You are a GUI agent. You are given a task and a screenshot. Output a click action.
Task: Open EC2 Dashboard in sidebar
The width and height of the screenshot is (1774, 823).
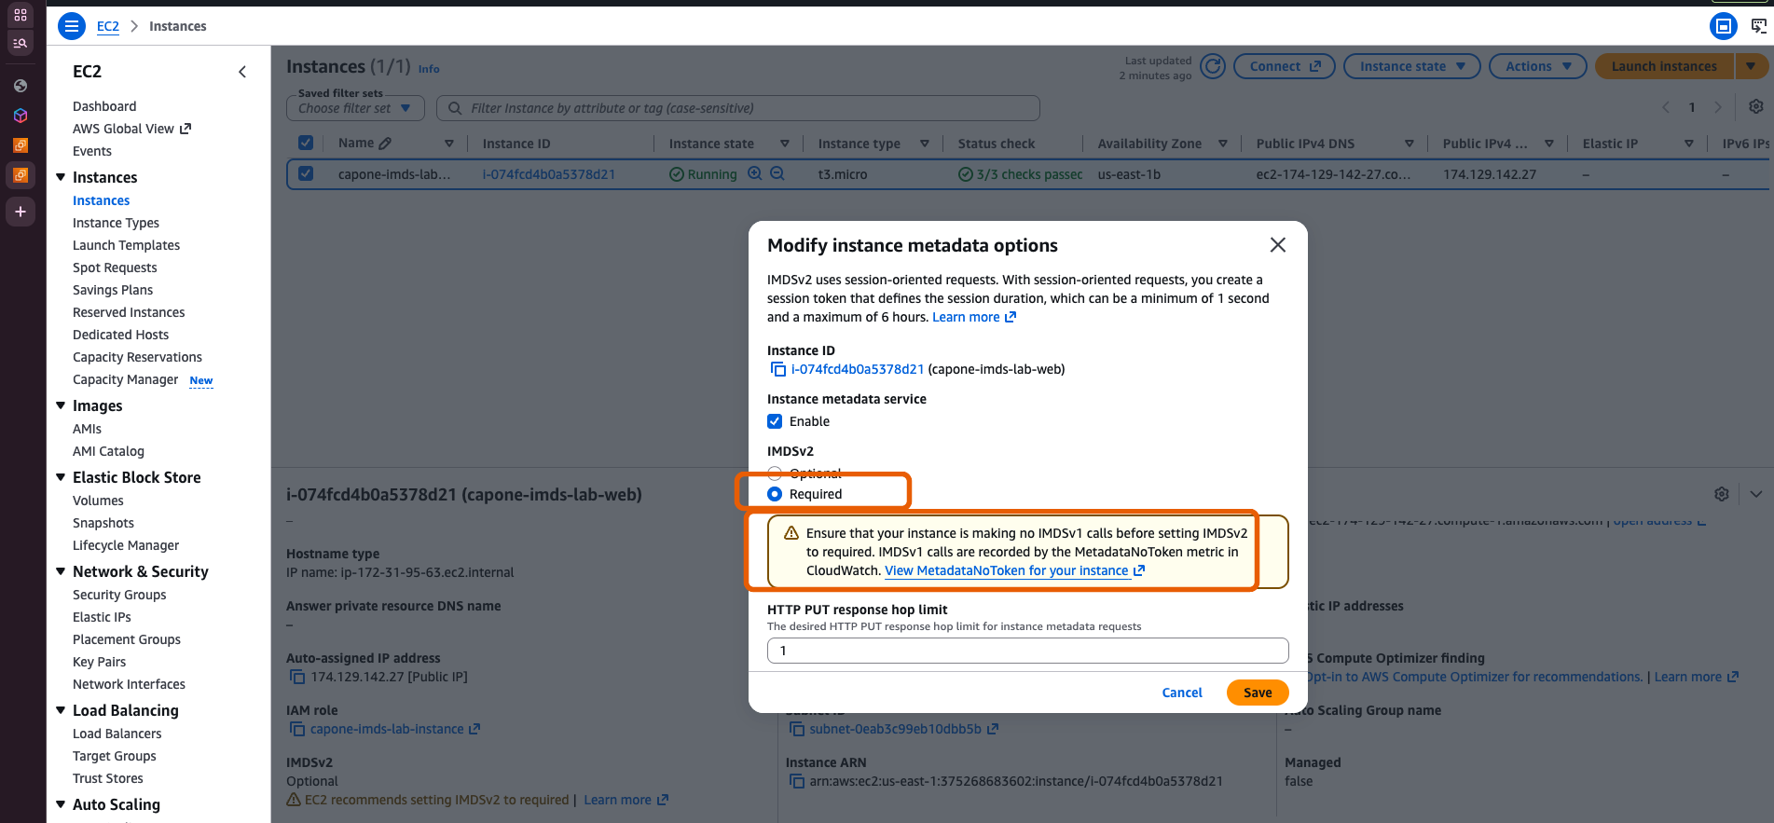[104, 106]
